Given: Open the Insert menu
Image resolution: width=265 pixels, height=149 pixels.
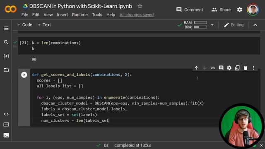Looking at the screenshot, I should (x=63, y=15).
